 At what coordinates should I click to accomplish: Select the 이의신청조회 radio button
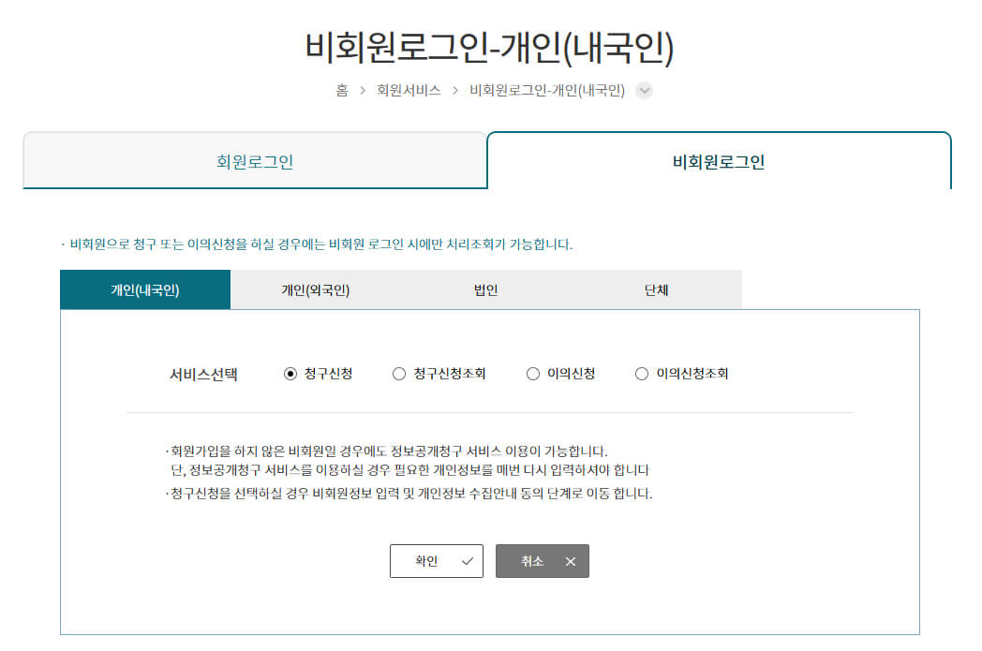click(x=641, y=373)
